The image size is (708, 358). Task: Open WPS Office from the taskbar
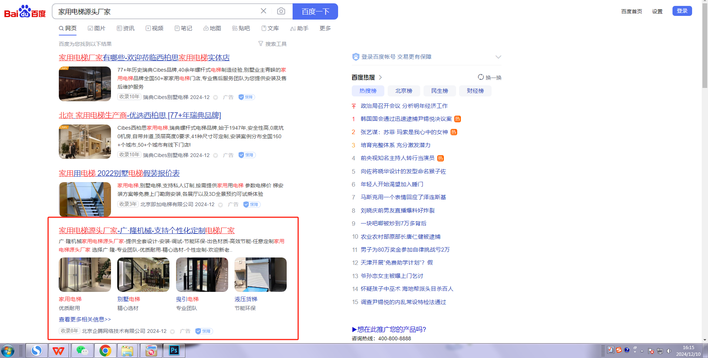pos(58,351)
